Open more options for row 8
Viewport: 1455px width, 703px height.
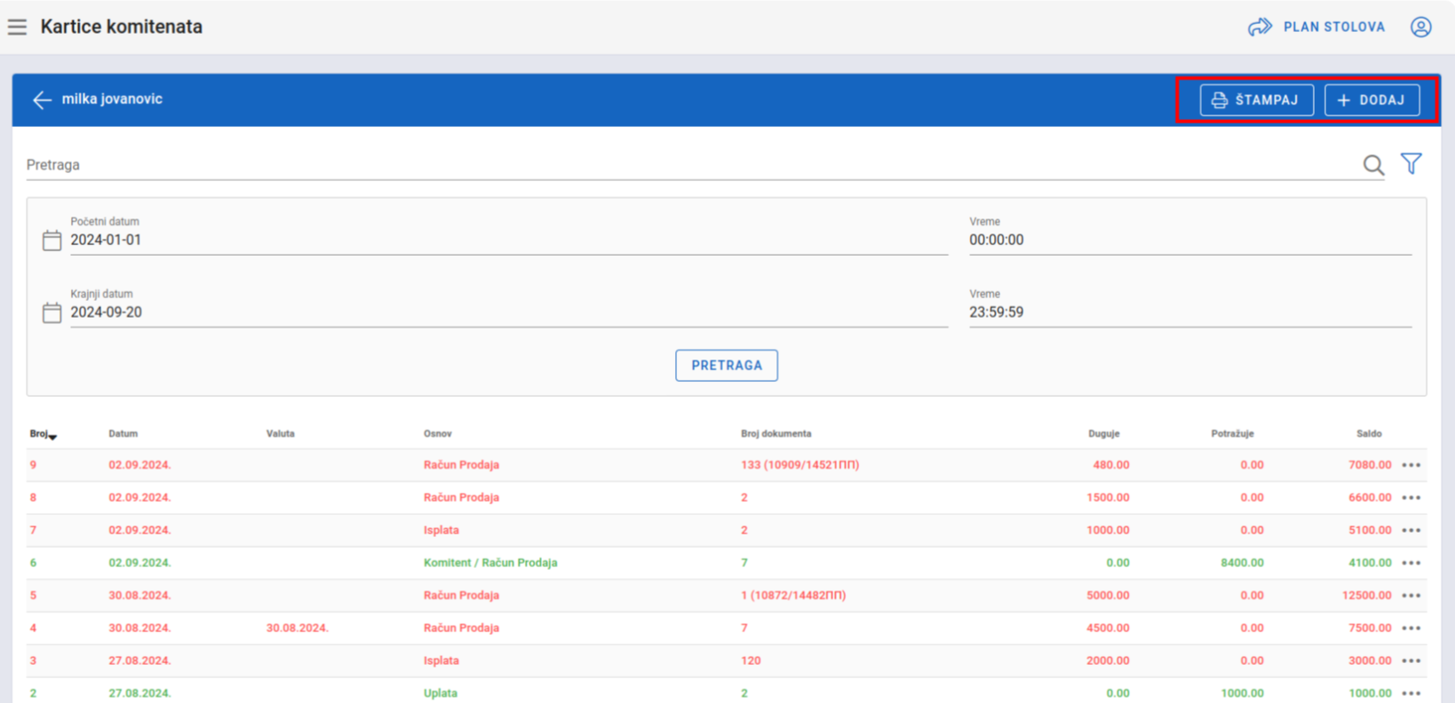coord(1411,498)
